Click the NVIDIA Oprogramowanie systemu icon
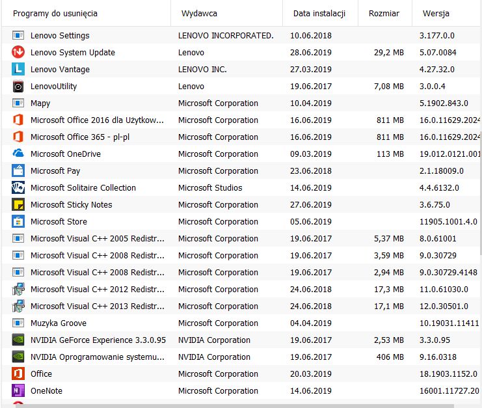 point(18,357)
